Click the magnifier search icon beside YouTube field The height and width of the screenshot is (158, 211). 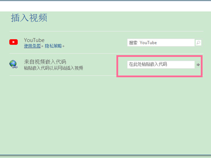(198, 42)
